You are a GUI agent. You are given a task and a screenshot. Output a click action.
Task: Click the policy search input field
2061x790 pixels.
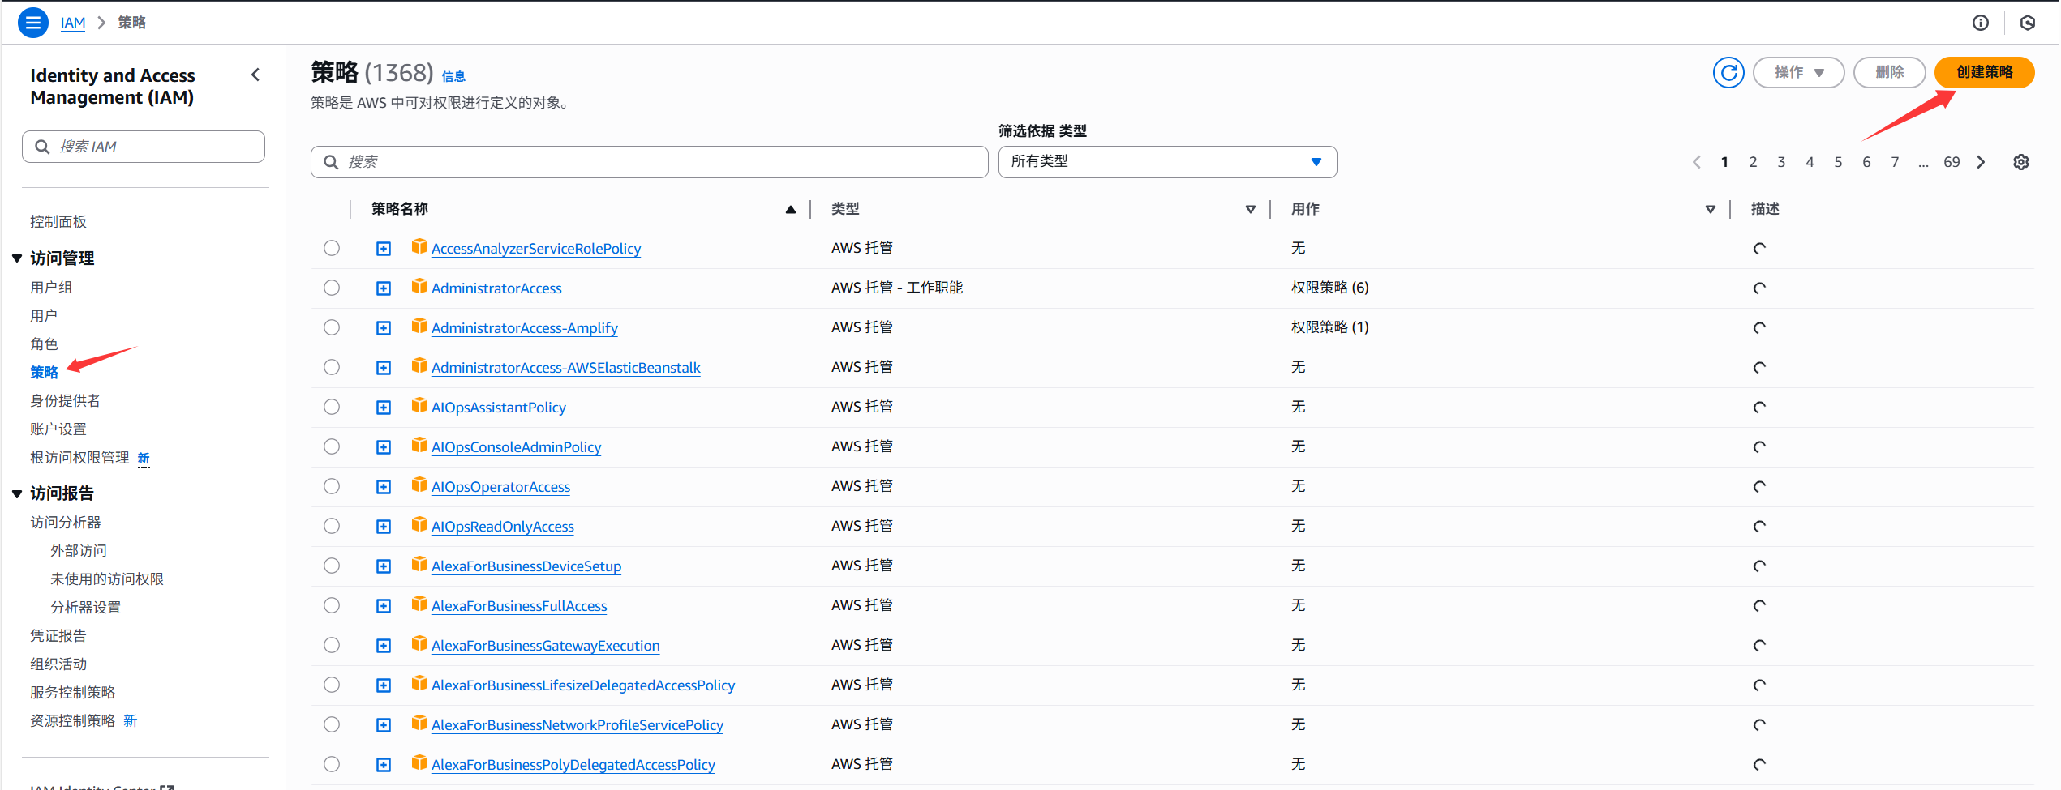point(649,162)
